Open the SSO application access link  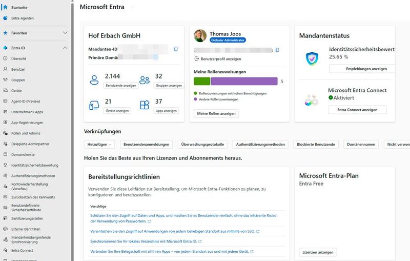tap(175, 231)
